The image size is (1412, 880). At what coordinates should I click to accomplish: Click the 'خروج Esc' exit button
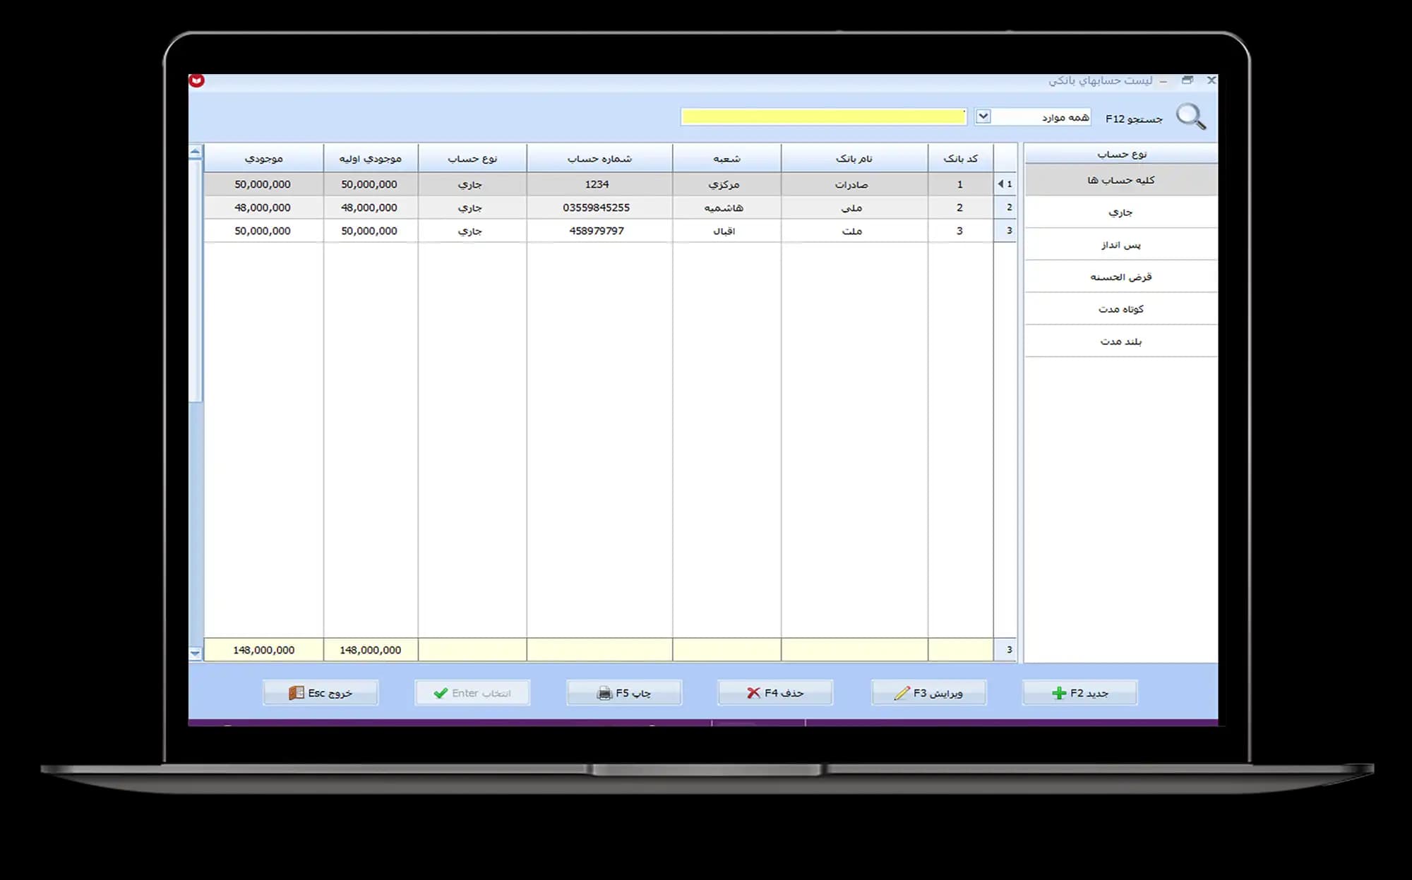click(321, 693)
